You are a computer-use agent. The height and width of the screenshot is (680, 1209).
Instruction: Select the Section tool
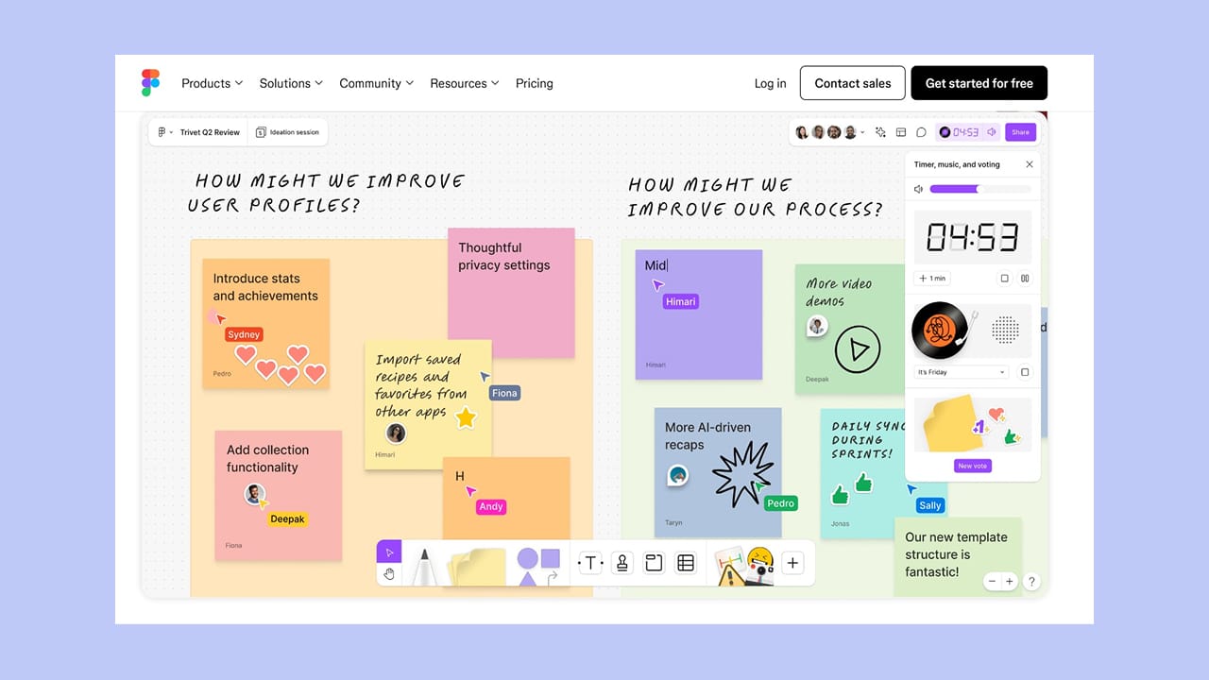654,563
